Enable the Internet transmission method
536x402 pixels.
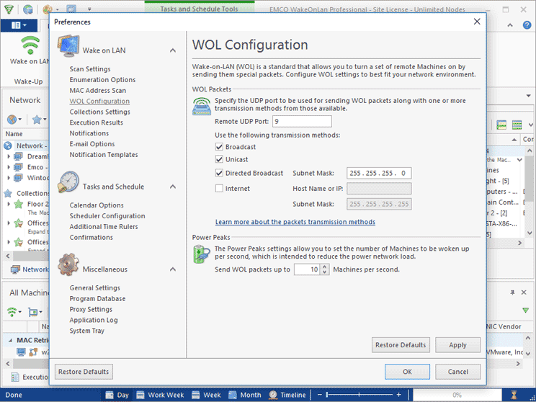pos(220,189)
